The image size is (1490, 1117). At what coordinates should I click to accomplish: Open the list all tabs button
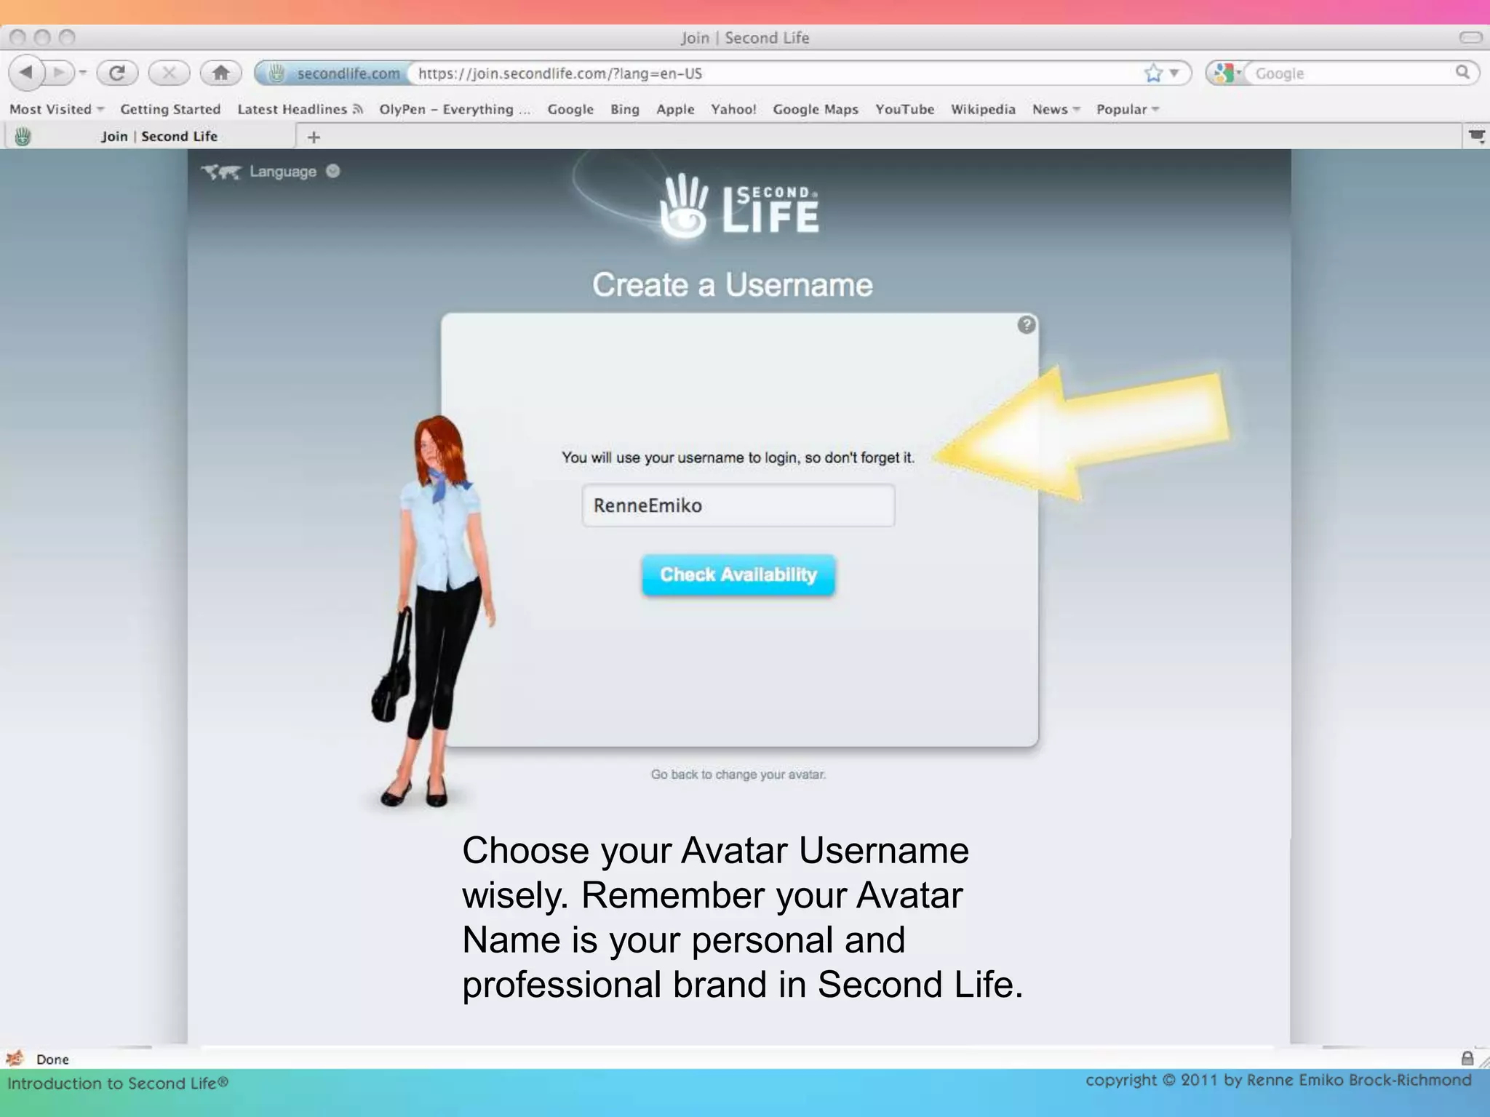coord(1476,136)
